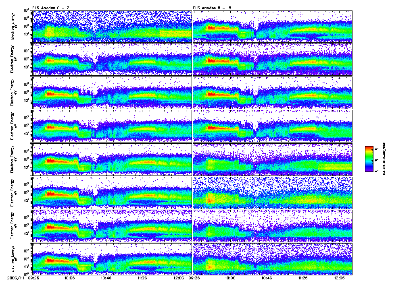The image size is (413, 285).
Task: Click the rainbow color scale bar
Action: click(x=369, y=159)
